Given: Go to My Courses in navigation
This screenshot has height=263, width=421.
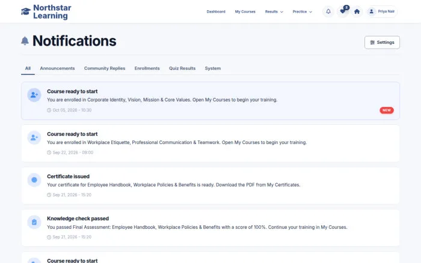Looking at the screenshot, I should pyautogui.click(x=245, y=11).
